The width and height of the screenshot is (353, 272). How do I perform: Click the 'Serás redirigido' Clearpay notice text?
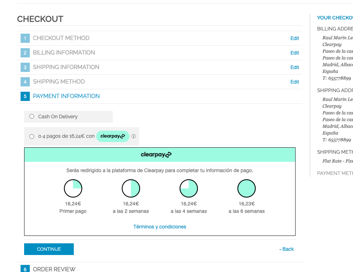(160, 170)
